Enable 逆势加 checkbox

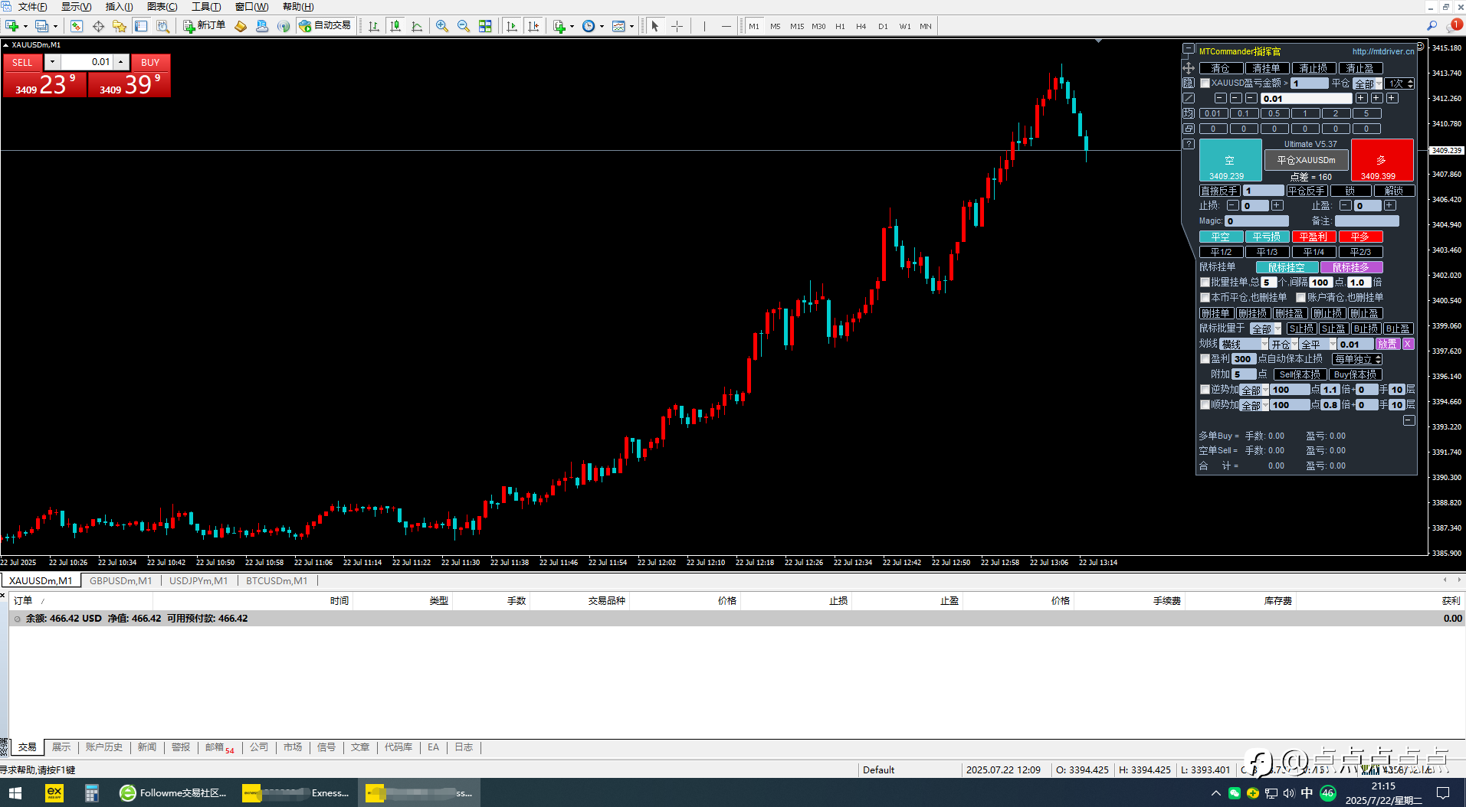tap(1205, 390)
